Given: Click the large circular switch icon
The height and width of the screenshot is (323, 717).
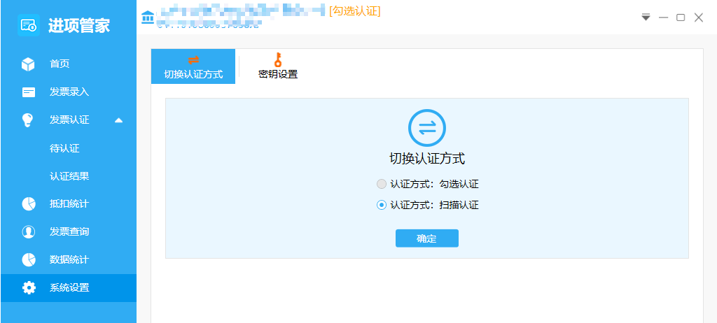Looking at the screenshot, I should (x=426, y=128).
